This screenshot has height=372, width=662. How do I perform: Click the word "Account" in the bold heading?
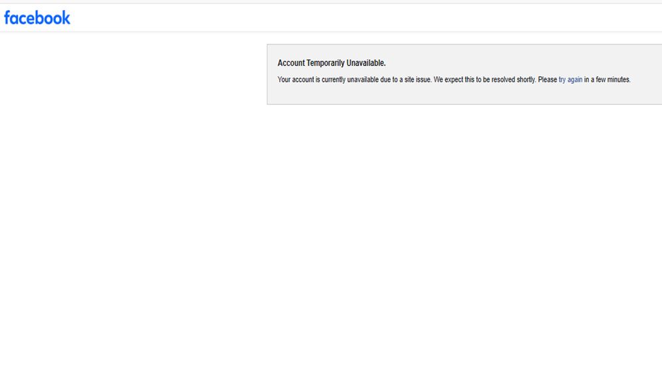click(291, 63)
